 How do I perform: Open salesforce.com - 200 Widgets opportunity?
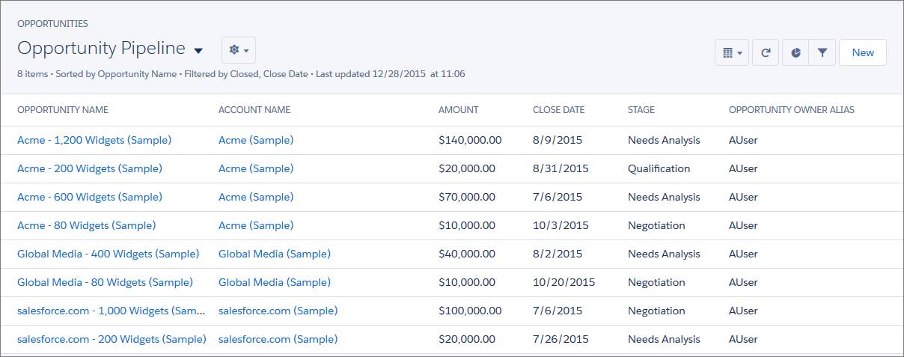pyautogui.click(x=112, y=339)
